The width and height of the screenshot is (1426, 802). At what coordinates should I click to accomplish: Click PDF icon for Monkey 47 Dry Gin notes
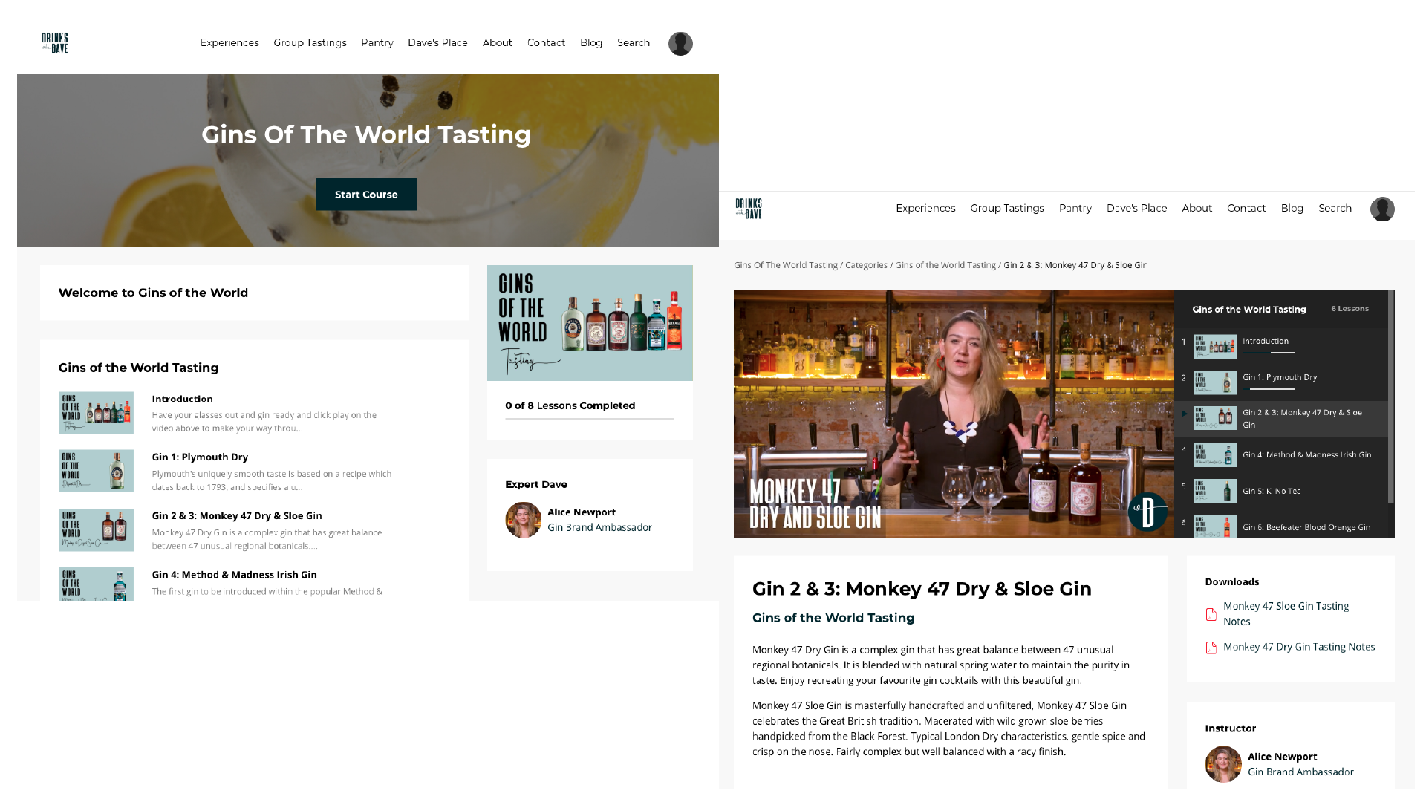click(1211, 648)
